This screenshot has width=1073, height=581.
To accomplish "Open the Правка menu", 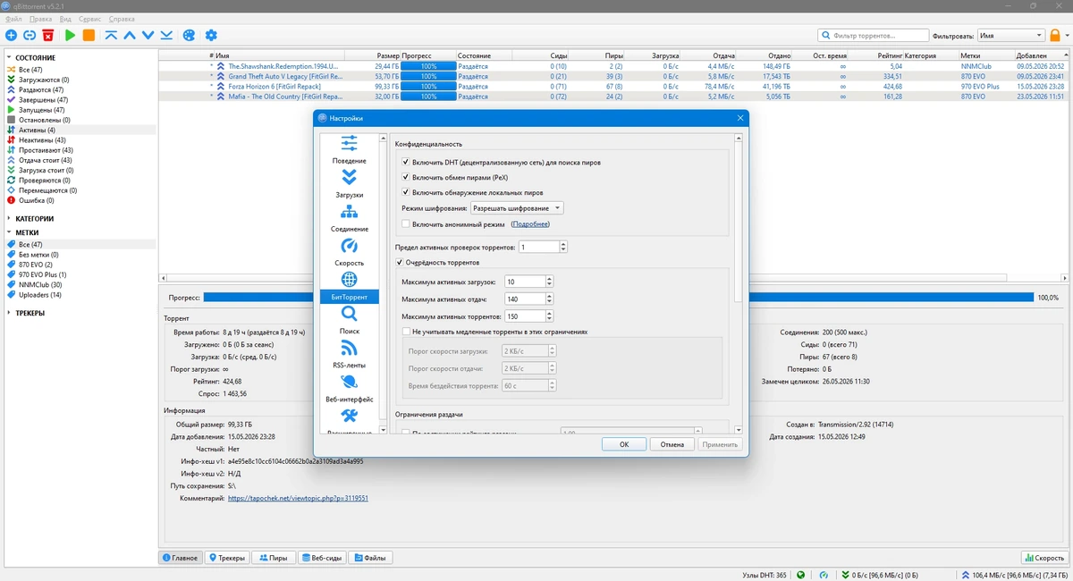I will [x=40, y=19].
